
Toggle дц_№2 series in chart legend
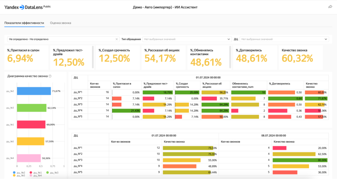[20, 172]
